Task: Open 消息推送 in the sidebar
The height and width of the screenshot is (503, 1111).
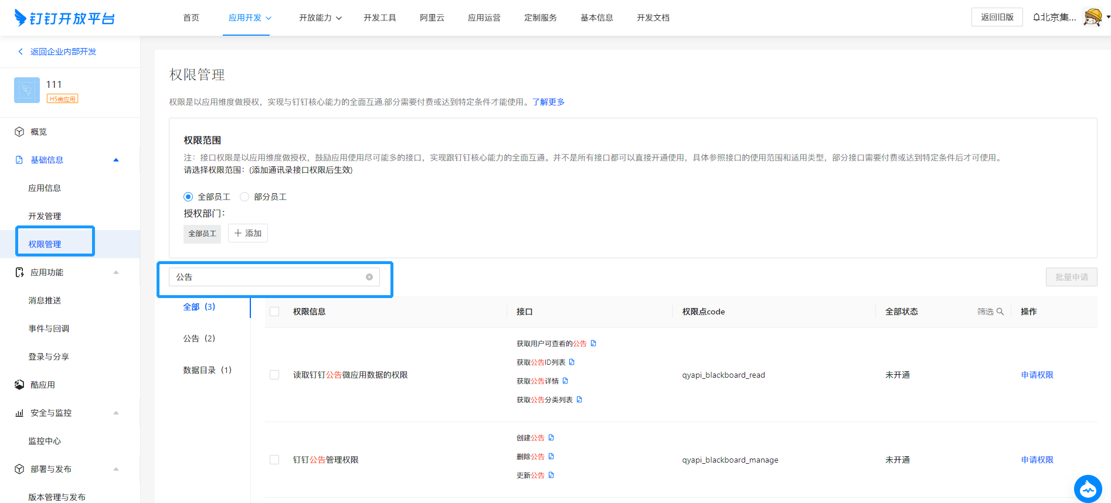Action: pos(45,300)
